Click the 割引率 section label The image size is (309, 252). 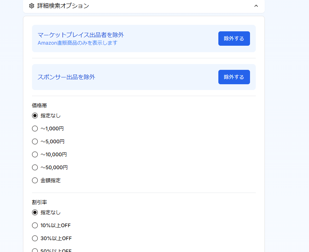(39, 202)
